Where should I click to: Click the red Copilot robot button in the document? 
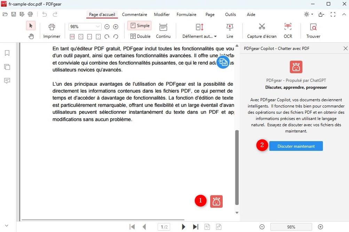(x=216, y=201)
